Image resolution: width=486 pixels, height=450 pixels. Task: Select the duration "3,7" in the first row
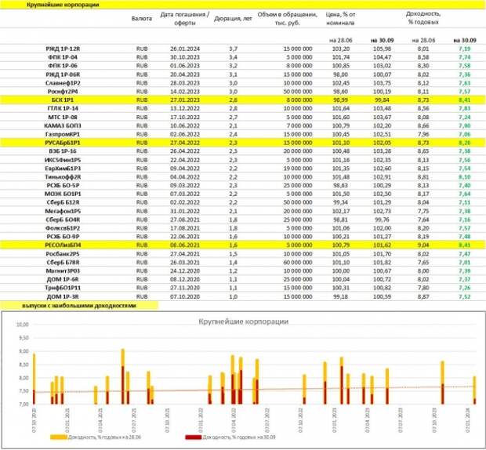(233, 49)
